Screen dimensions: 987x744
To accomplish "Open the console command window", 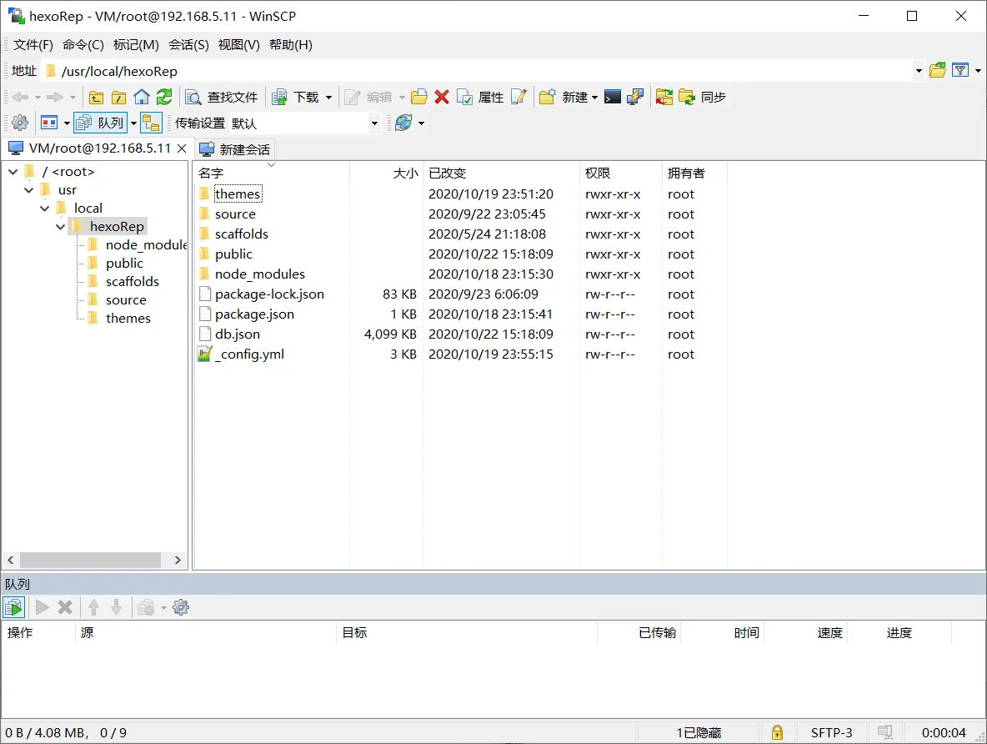I will pyautogui.click(x=613, y=97).
